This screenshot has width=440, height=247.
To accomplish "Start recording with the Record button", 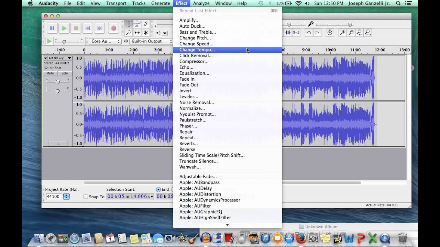I will 113,28.
